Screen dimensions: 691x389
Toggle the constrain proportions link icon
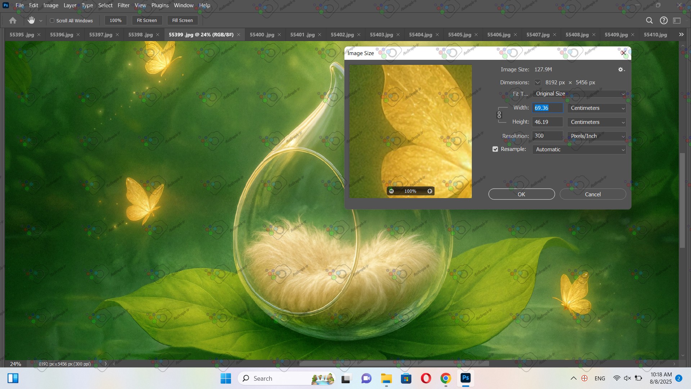tap(499, 115)
